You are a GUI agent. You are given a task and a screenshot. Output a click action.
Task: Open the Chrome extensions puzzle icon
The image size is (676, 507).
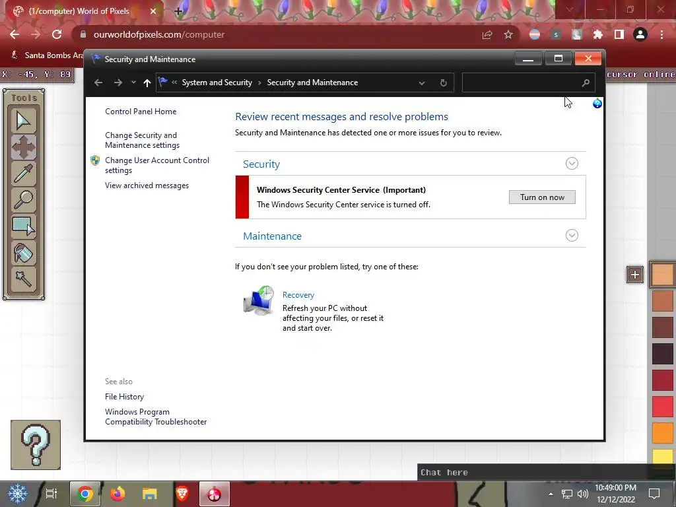pos(597,34)
